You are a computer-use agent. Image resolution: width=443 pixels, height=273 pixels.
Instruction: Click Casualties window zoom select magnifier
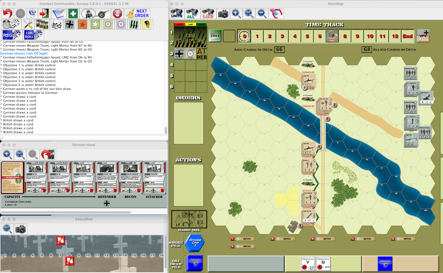click(7, 229)
